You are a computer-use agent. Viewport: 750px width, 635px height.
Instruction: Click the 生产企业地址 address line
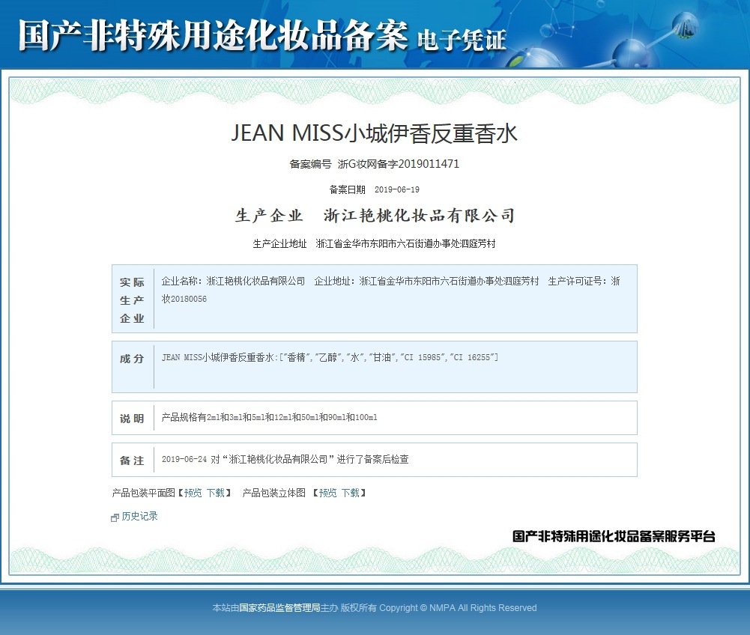tap(374, 244)
